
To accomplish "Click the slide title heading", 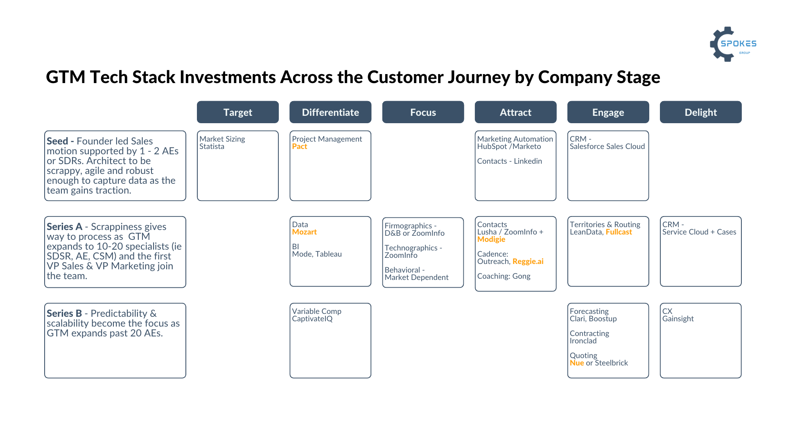I will click(352, 77).
